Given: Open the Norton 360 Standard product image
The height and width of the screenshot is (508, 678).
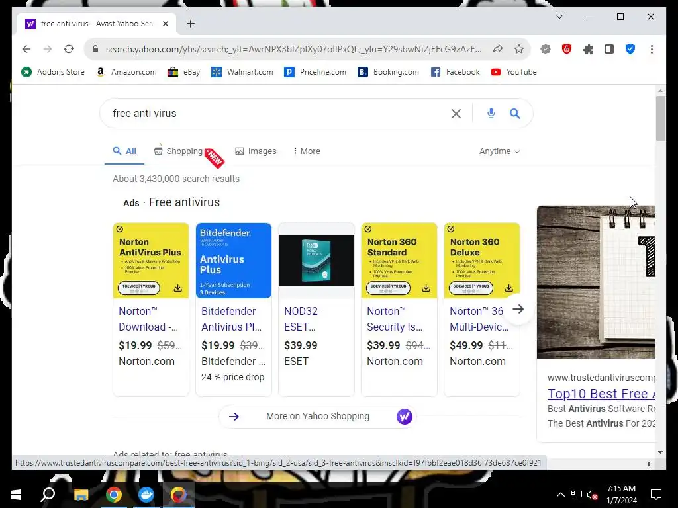Looking at the screenshot, I should (x=399, y=261).
